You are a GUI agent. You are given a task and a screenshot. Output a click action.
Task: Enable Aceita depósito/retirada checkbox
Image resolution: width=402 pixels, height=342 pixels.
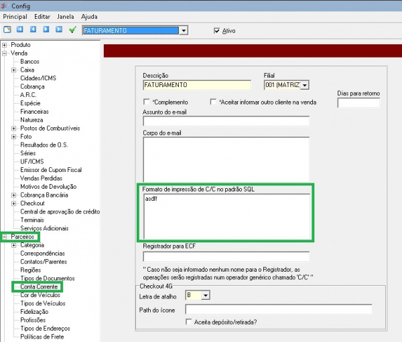click(189, 322)
